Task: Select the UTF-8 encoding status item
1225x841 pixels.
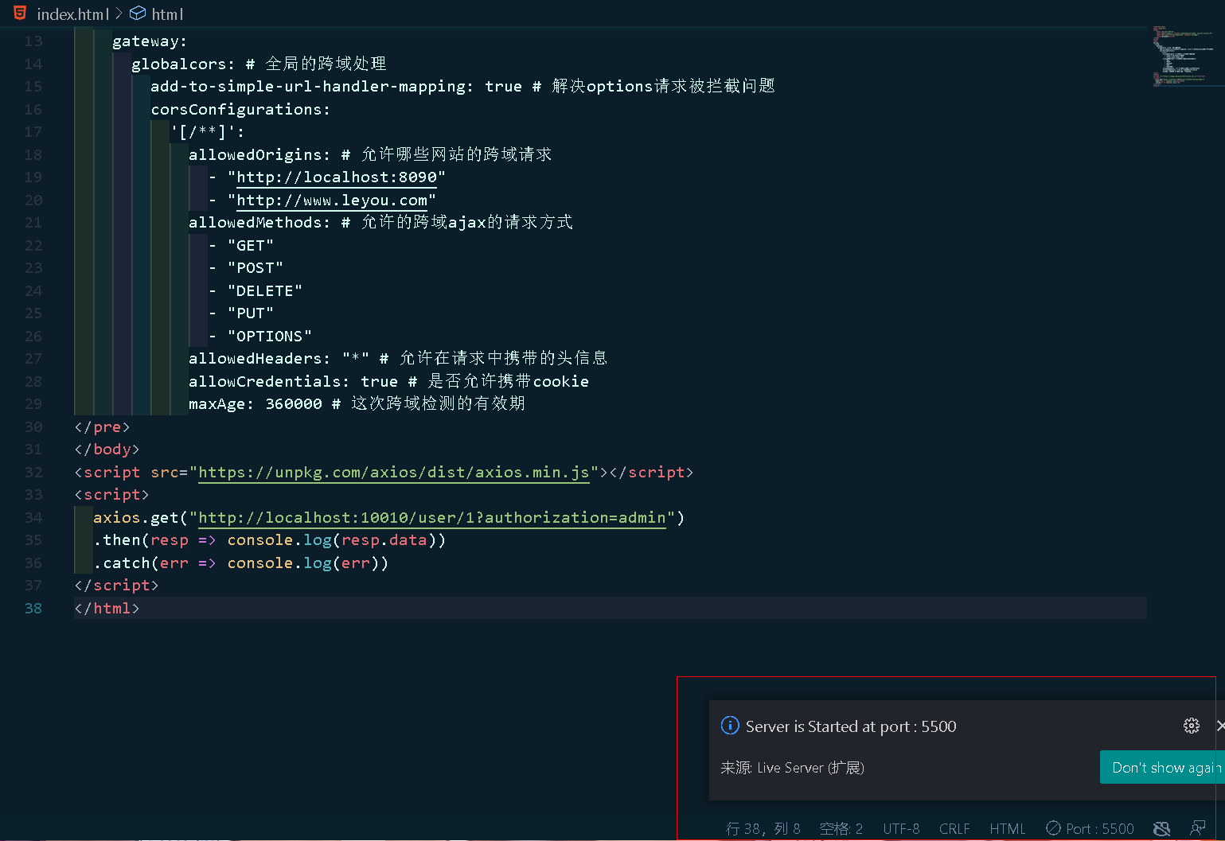Action: 901,829
